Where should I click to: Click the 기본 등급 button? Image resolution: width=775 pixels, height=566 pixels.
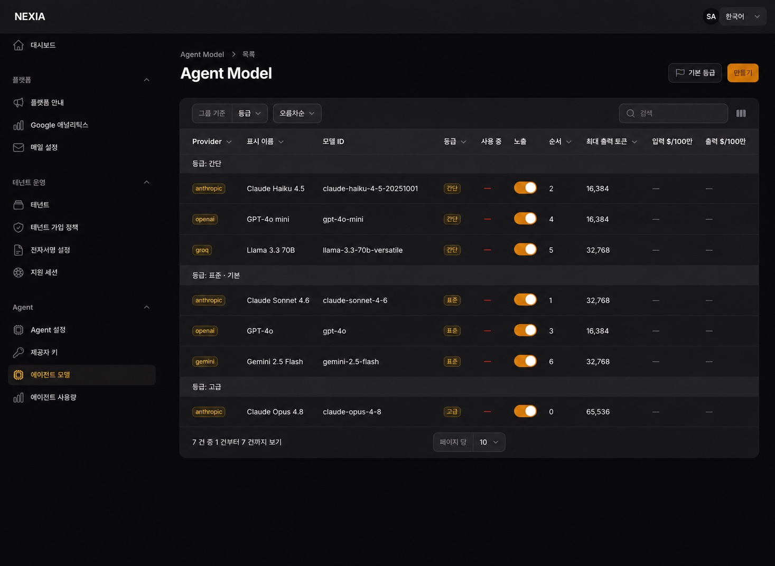click(x=695, y=73)
